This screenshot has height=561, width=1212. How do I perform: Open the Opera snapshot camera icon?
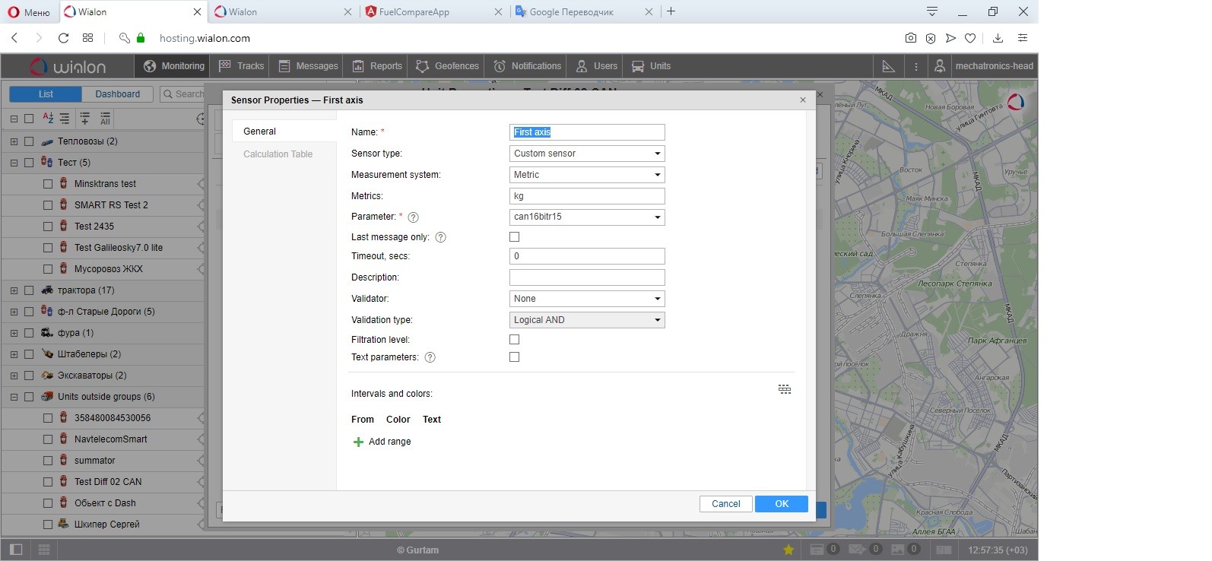point(910,38)
